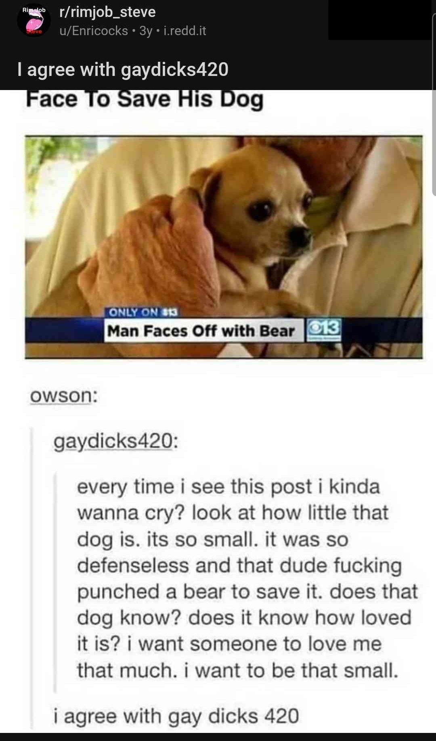436x741 pixels.
Task: Tap the small ONLY ON 13 tag
Action: coord(143,312)
